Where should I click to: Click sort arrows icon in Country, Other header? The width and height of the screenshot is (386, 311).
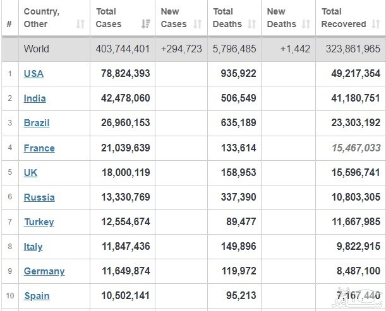click(x=80, y=25)
